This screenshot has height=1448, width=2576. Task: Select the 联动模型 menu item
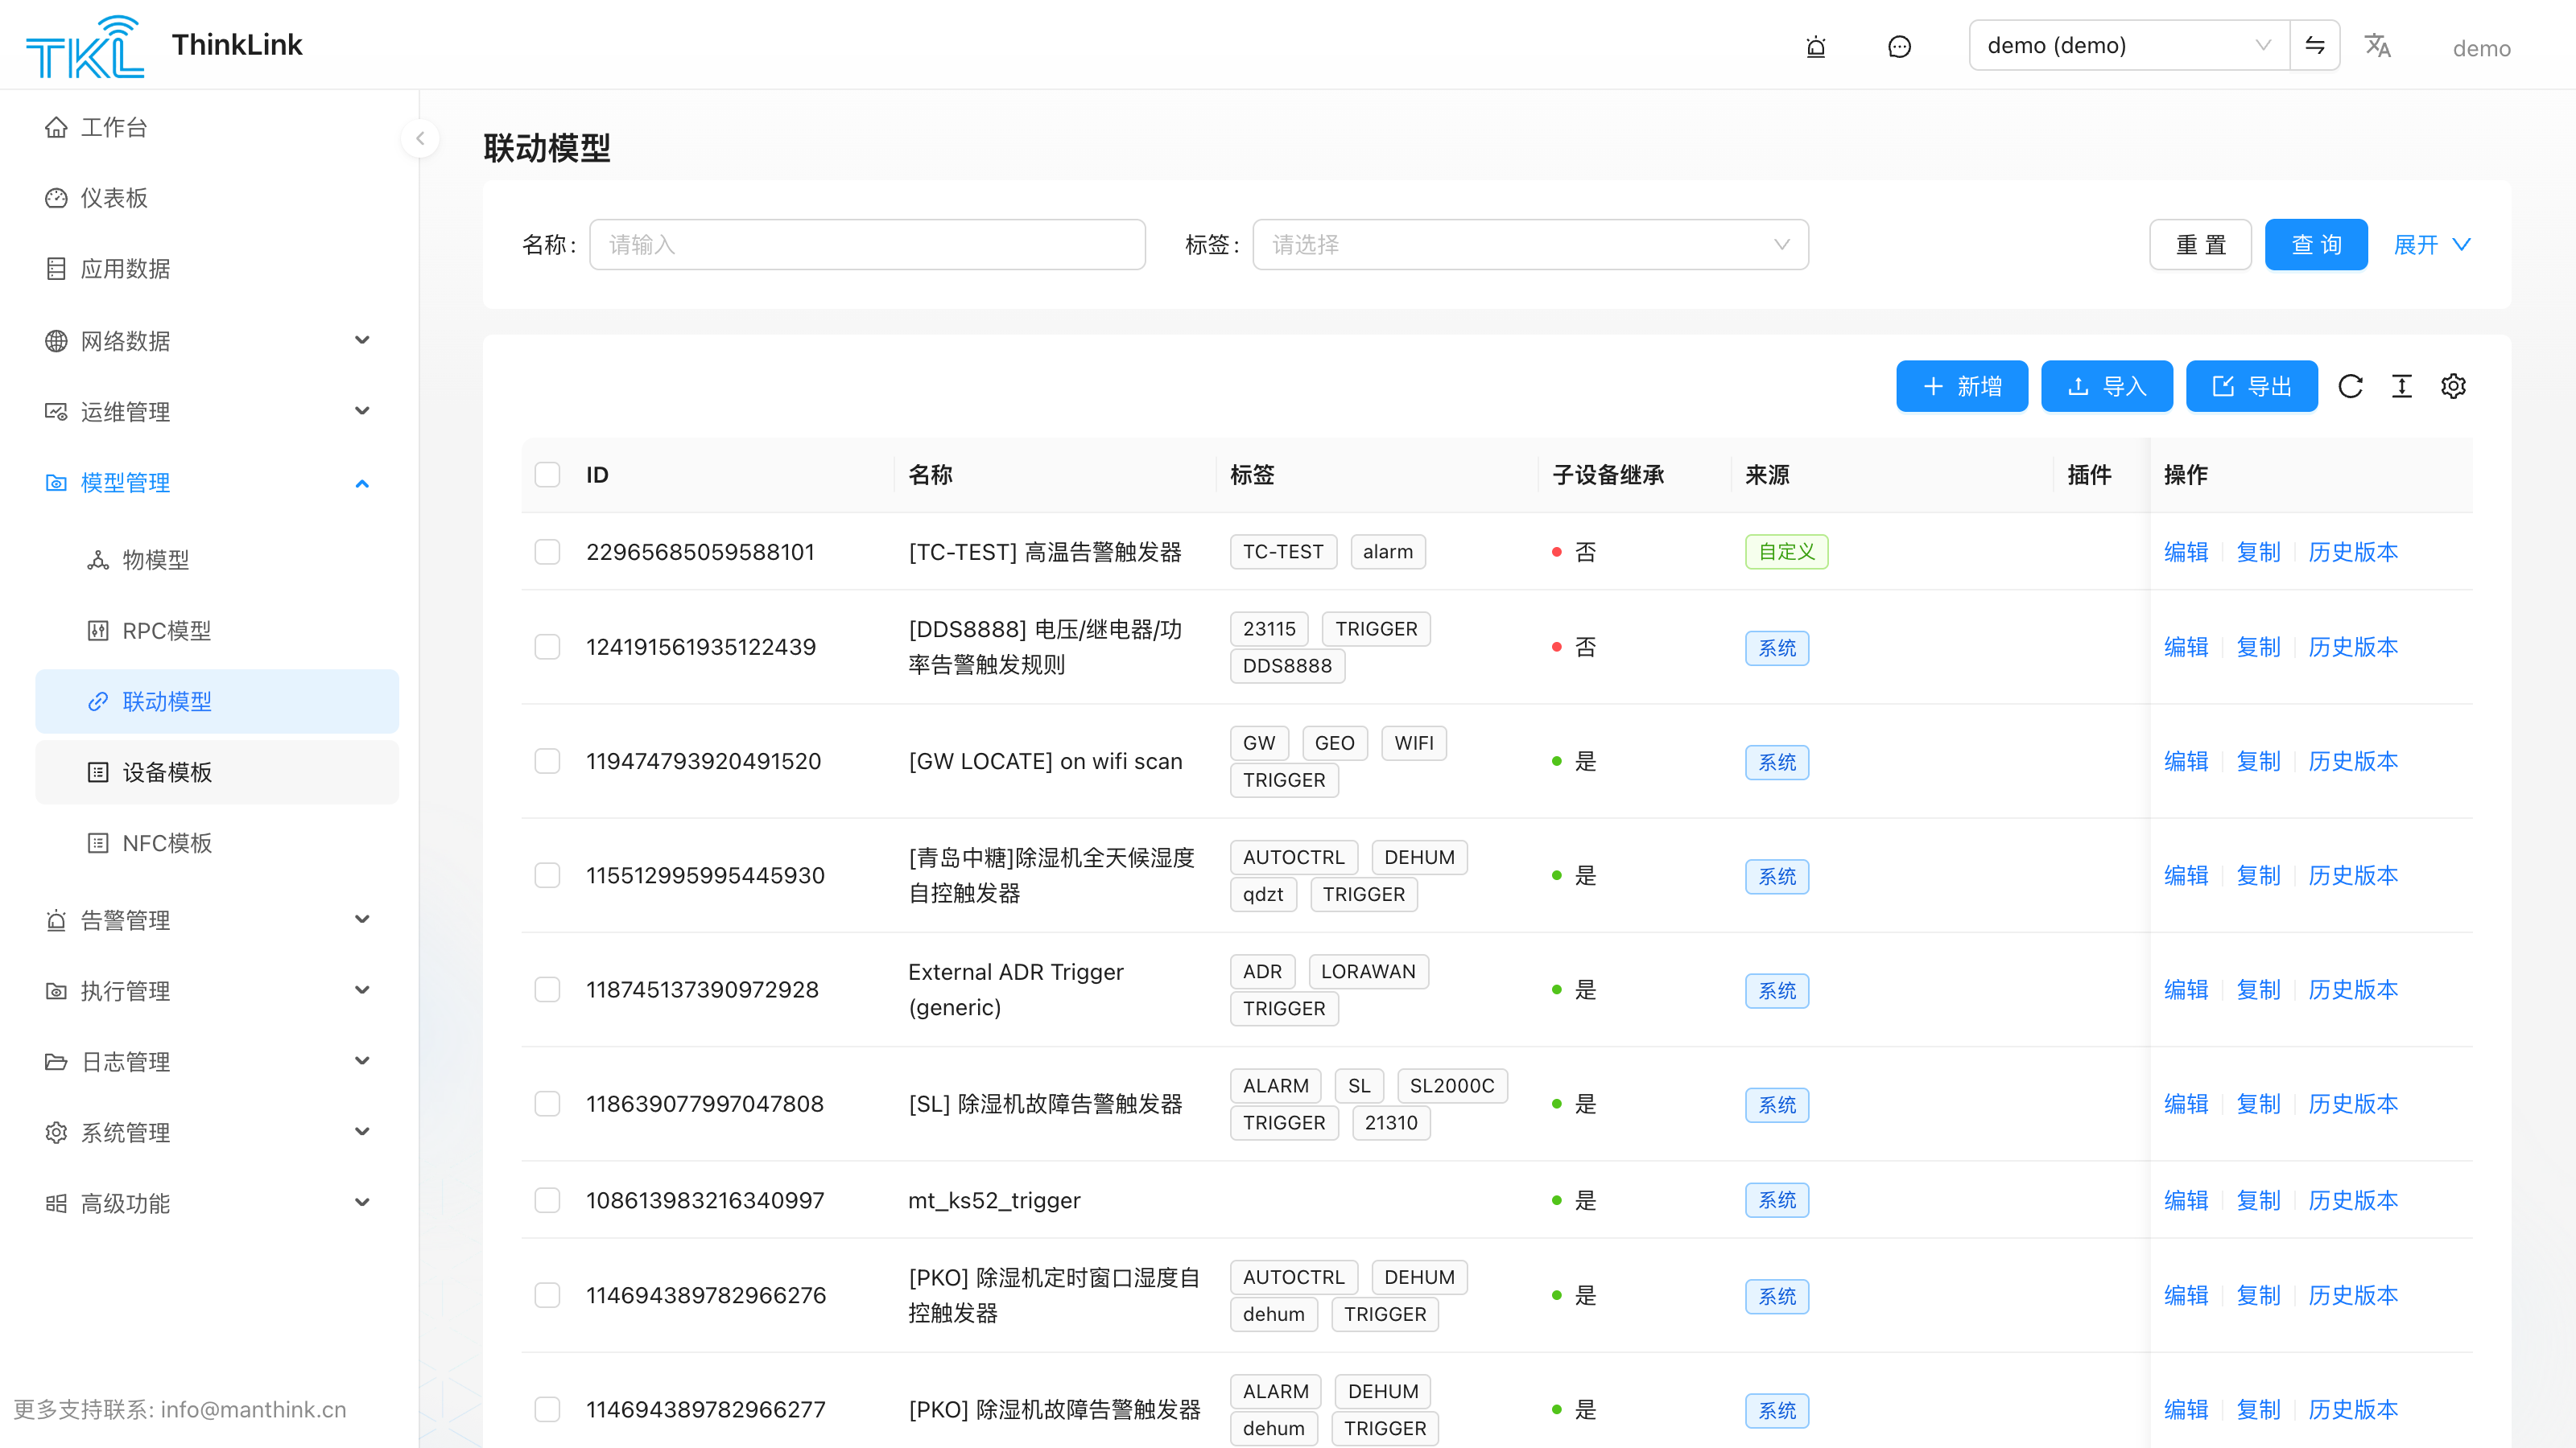click(217, 701)
